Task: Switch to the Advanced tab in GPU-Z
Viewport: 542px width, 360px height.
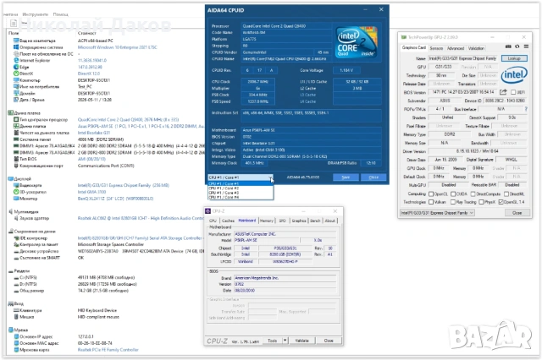Action: point(456,48)
